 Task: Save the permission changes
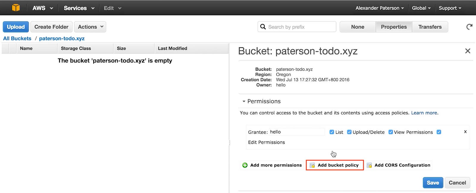(433, 183)
